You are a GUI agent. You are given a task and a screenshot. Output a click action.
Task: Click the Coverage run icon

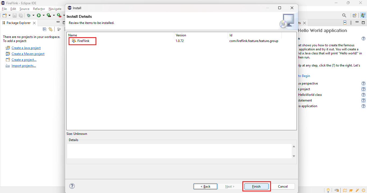tap(49, 15)
